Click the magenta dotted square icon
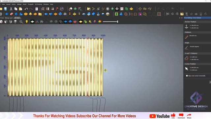Image resolution: width=211 pixels, height=119 pixels. click(140, 14)
